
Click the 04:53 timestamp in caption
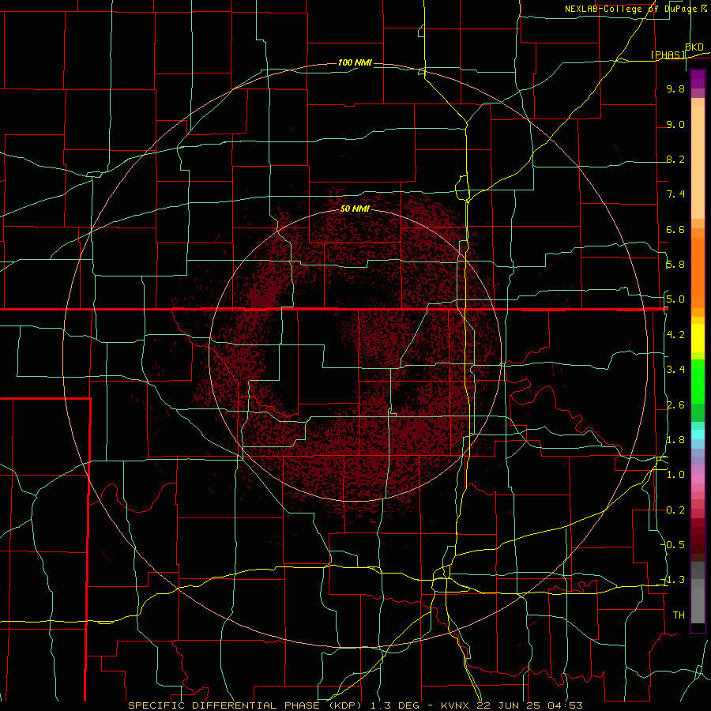pos(564,705)
